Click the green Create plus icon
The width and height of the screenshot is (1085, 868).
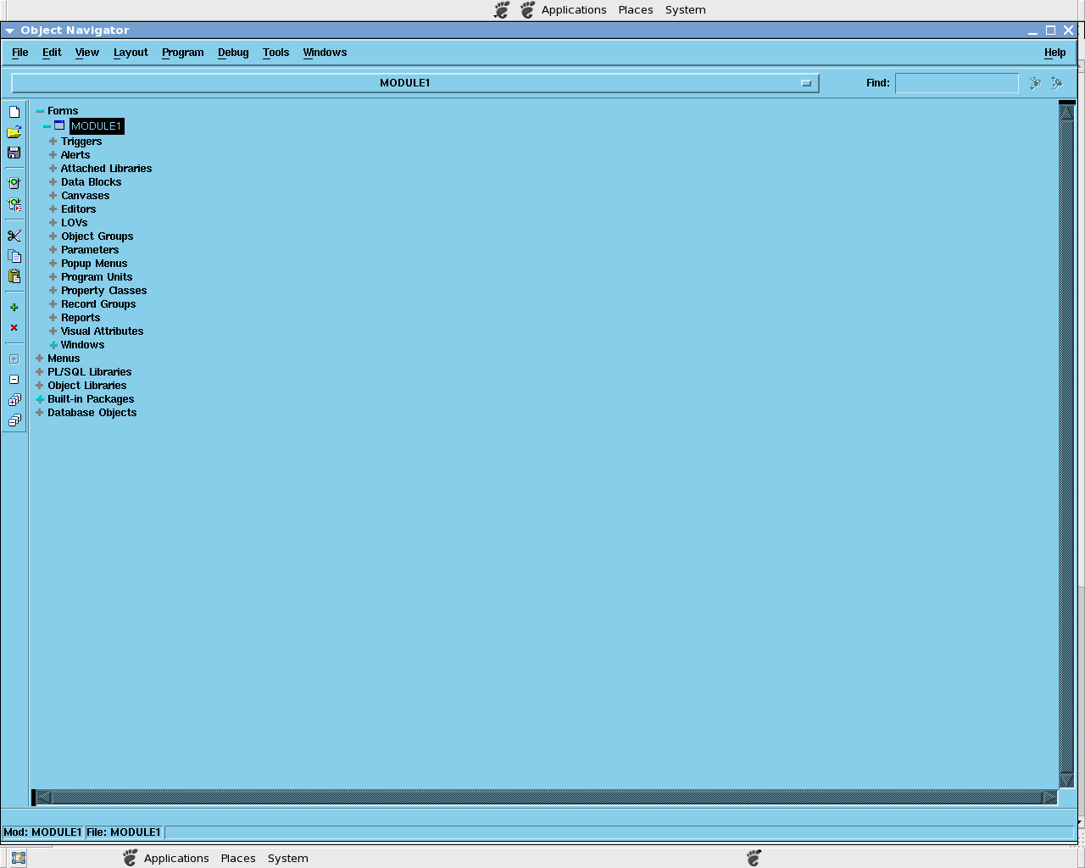coord(14,307)
